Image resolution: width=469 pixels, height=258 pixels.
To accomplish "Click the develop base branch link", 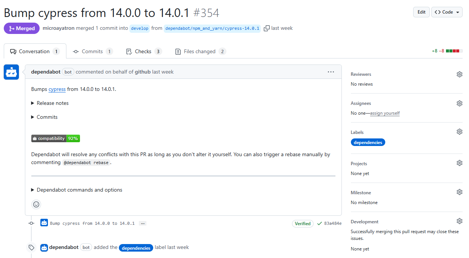I will pyautogui.click(x=140, y=28).
